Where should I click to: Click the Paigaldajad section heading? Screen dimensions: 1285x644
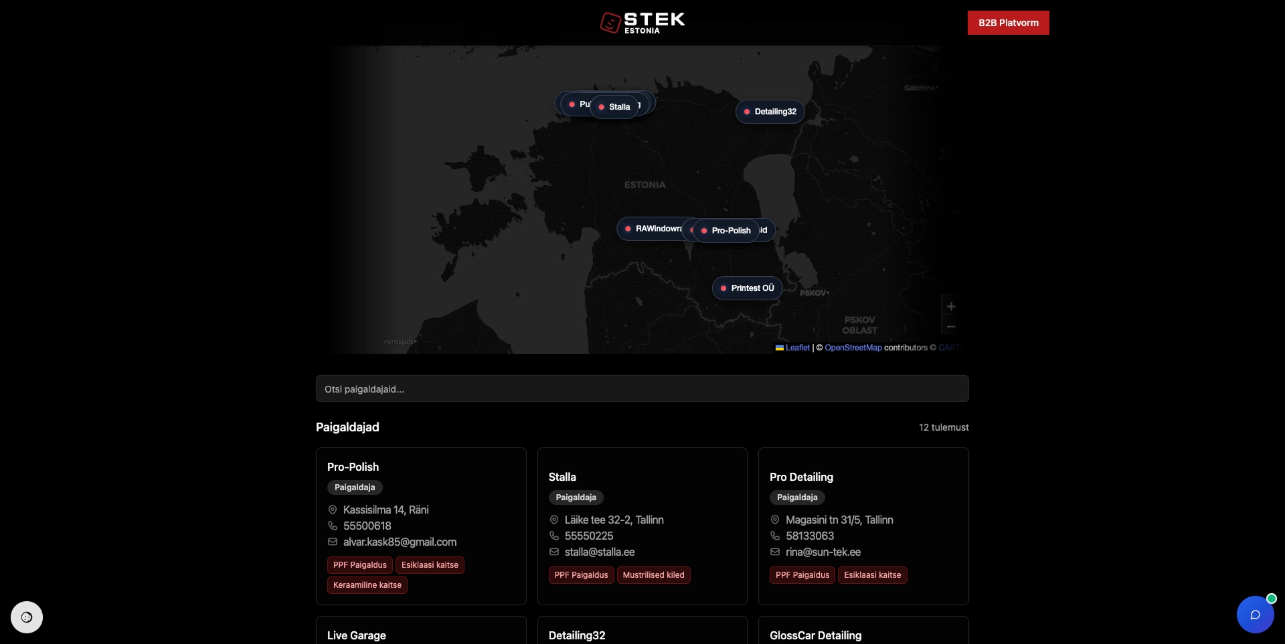(x=347, y=427)
